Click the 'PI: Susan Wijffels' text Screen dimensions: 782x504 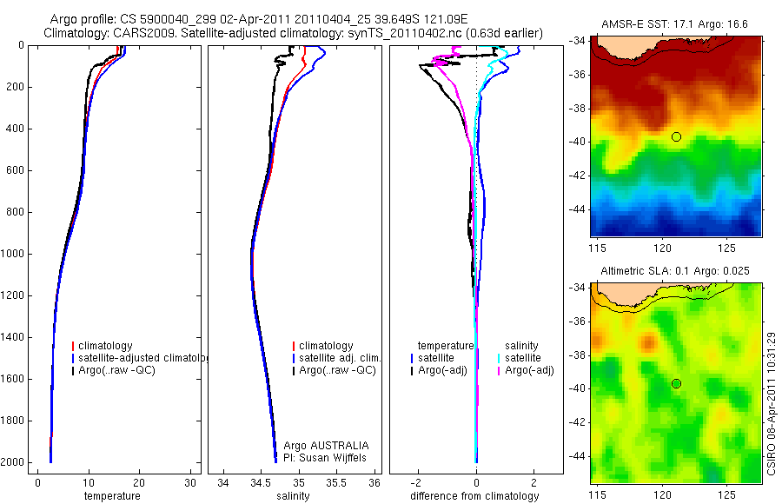325,458
